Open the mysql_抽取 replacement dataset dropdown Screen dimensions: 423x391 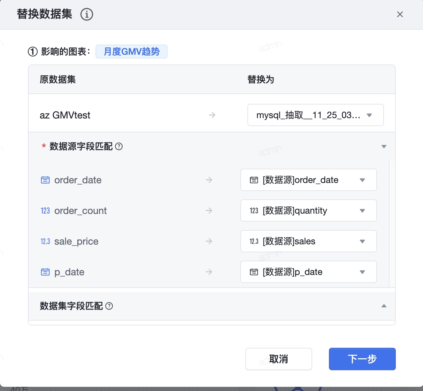[x=315, y=115]
